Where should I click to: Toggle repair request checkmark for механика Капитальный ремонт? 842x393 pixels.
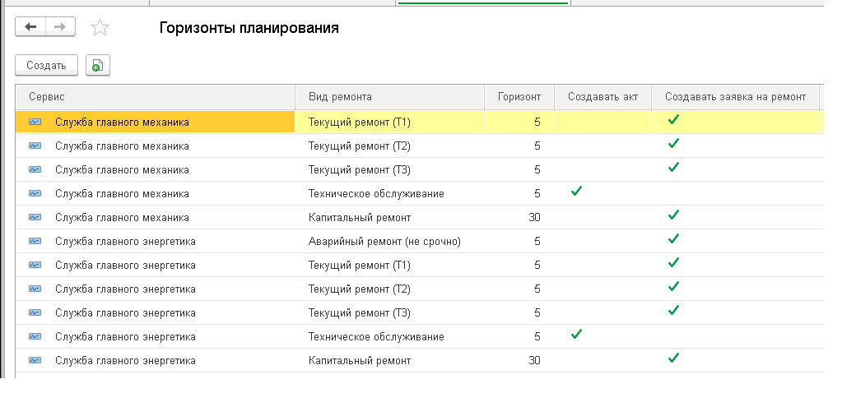(673, 215)
